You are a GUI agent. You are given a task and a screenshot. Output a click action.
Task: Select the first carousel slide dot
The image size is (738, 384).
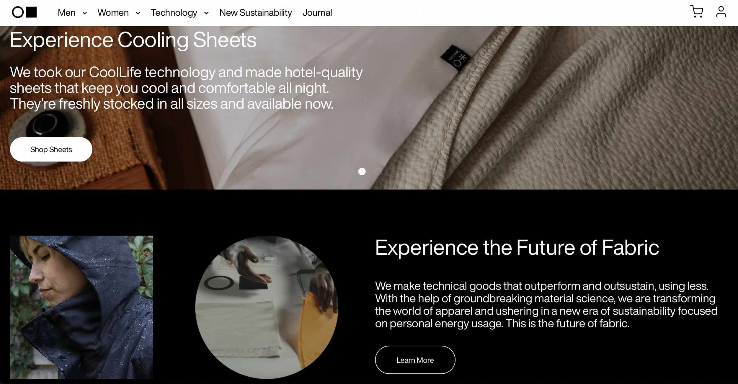click(x=362, y=171)
